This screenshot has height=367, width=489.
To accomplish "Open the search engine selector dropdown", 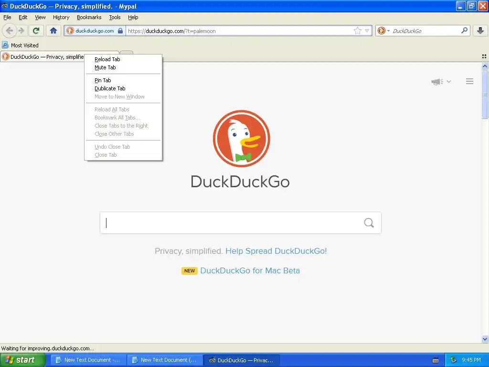I will [384, 31].
